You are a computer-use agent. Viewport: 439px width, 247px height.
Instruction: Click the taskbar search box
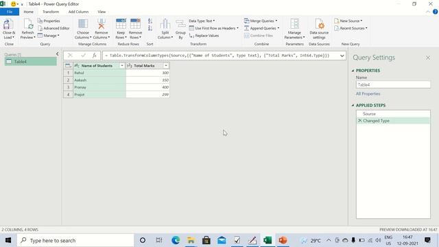tap(75, 240)
